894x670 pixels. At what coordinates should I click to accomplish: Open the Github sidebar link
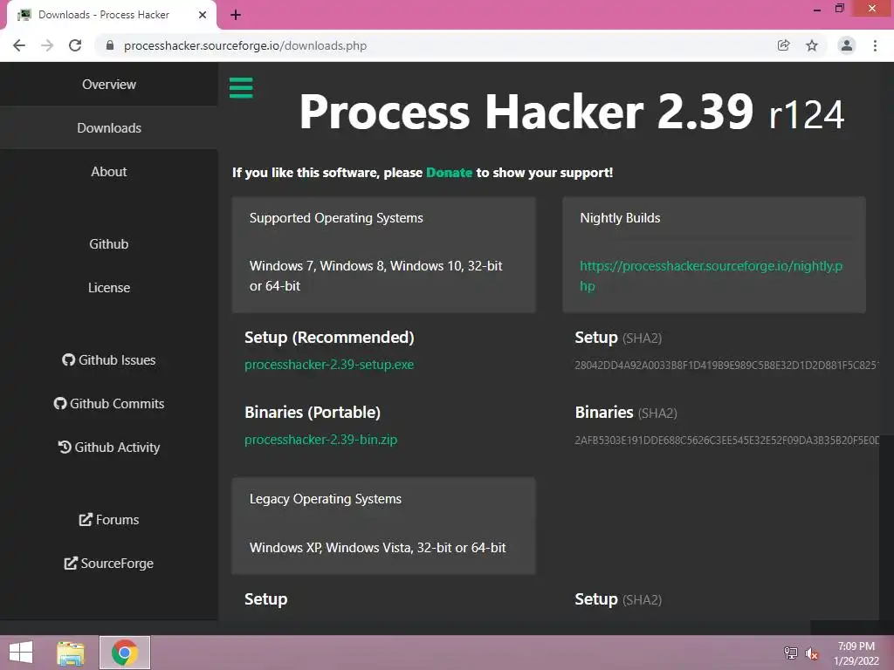click(109, 244)
